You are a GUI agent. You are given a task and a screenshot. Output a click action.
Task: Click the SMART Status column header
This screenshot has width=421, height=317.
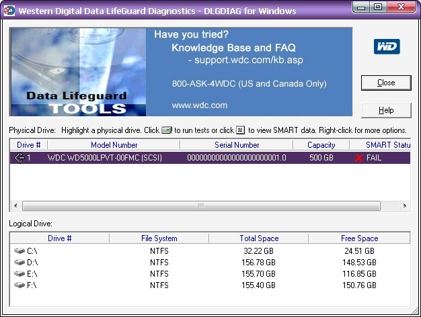(380, 145)
